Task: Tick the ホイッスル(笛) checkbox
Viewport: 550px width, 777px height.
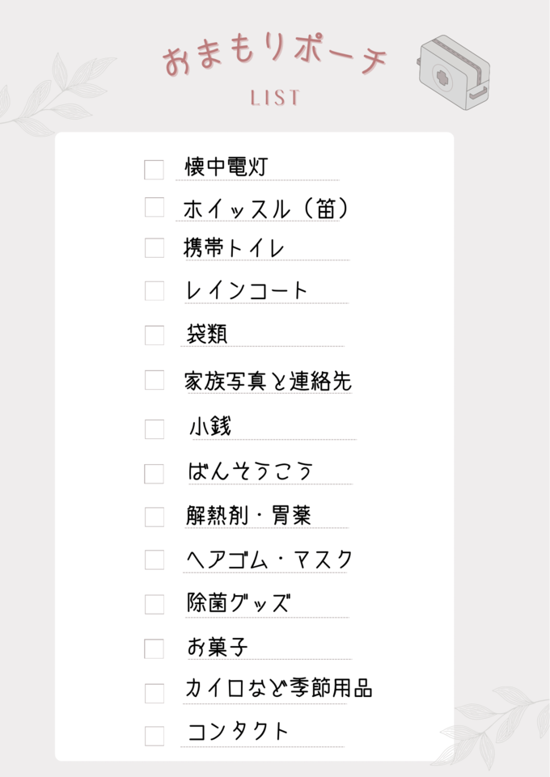Action: click(x=154, y=207)
